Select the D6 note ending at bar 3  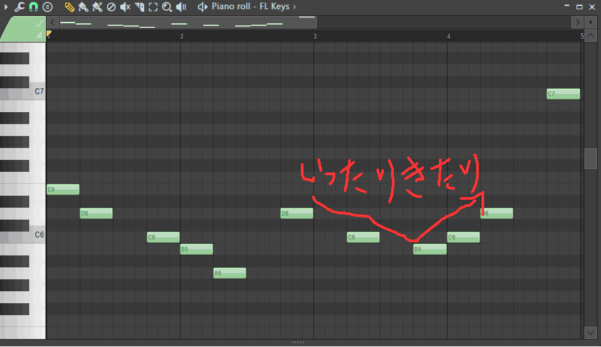point(297,214)
